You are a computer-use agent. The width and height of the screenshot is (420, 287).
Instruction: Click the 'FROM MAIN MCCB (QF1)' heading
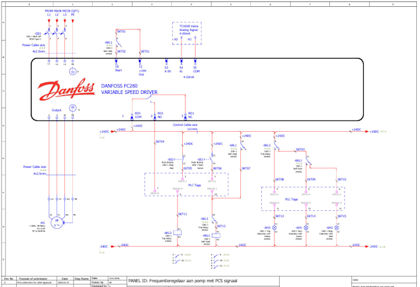pyautogui.click(x=62, y=11)
